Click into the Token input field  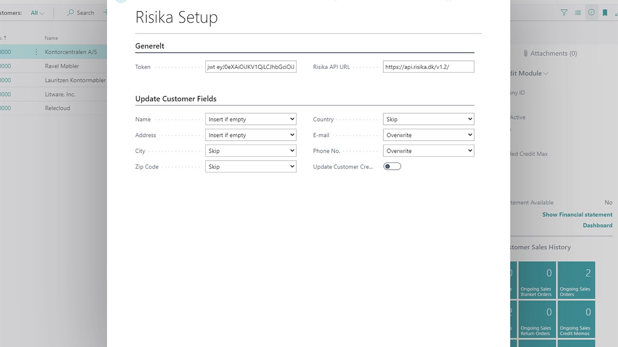pos(251,67)
